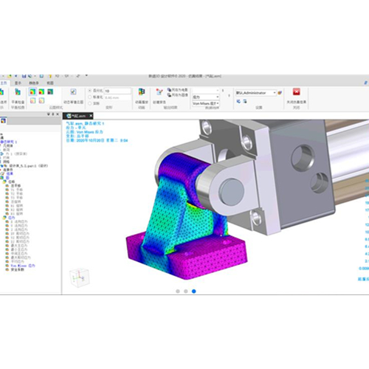Select the 平均应力 mean stress result

point(17,261)
